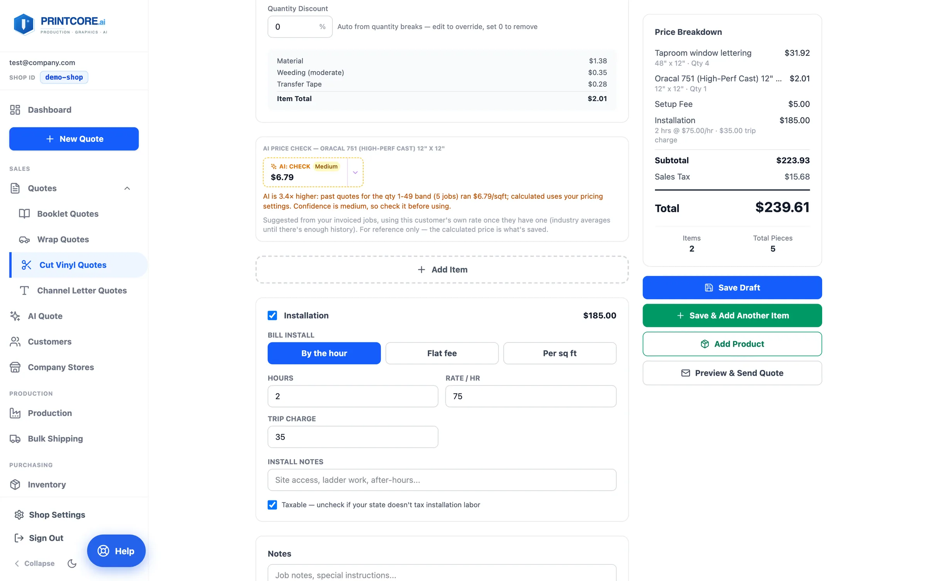Click the scissors icon for Cut Vinyl Quotes
The width and height of the screenshot is (929, 581).
pos(26,265)
